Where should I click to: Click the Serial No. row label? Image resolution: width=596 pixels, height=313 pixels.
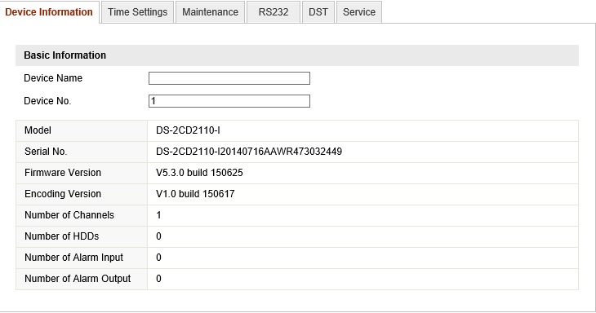point(46,152)
